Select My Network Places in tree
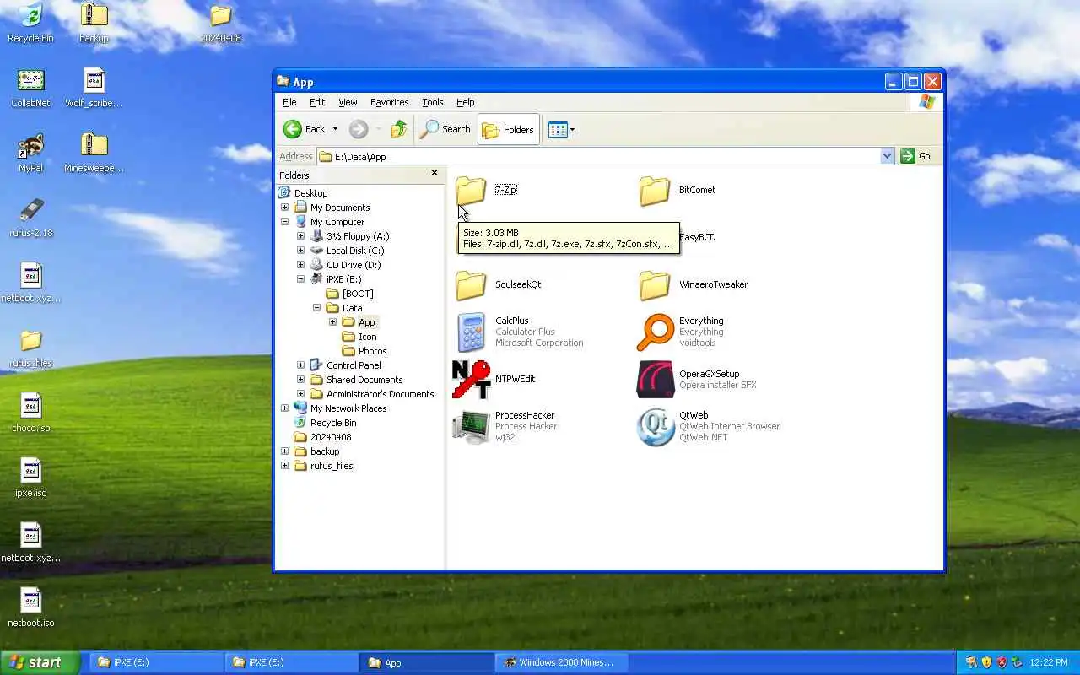Screen dimensions: 1080x675 click(348, 408)
